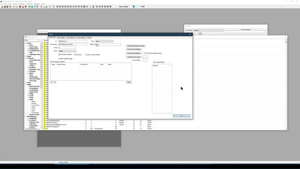
Task: Click the red square toolbar icon
Action: [x=20, y=7]
